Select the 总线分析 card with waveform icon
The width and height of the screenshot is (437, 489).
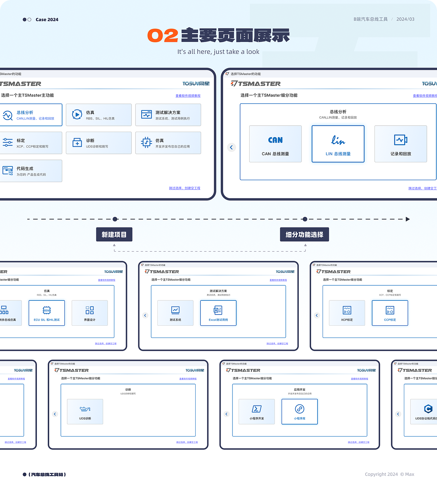31,115
